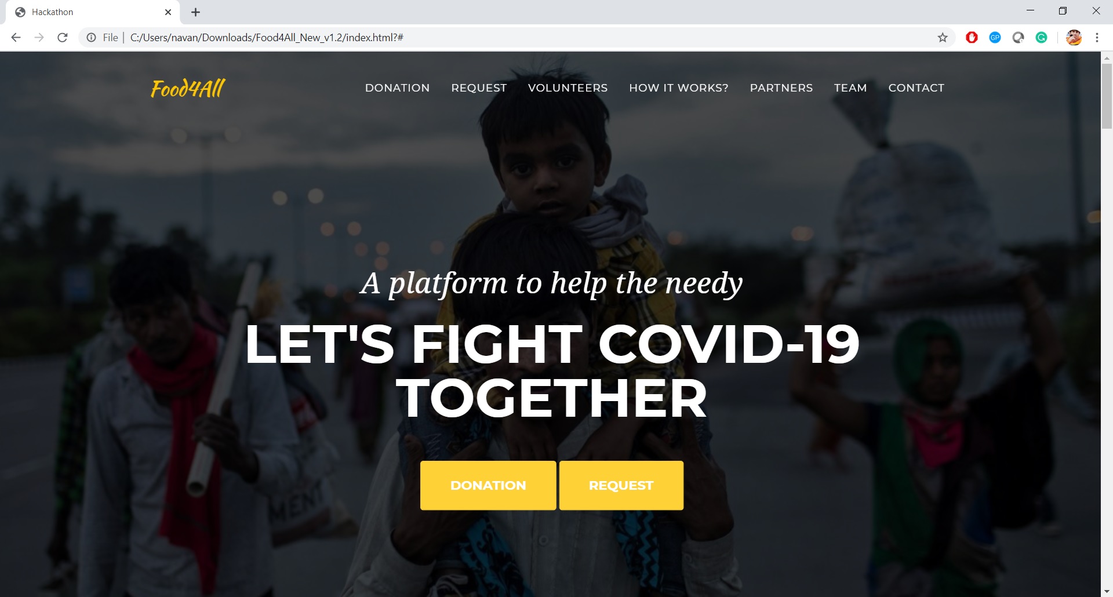1113x597 pixels.
Task: Click the scrollbar down arrow
Action: tap(1107, 591)
